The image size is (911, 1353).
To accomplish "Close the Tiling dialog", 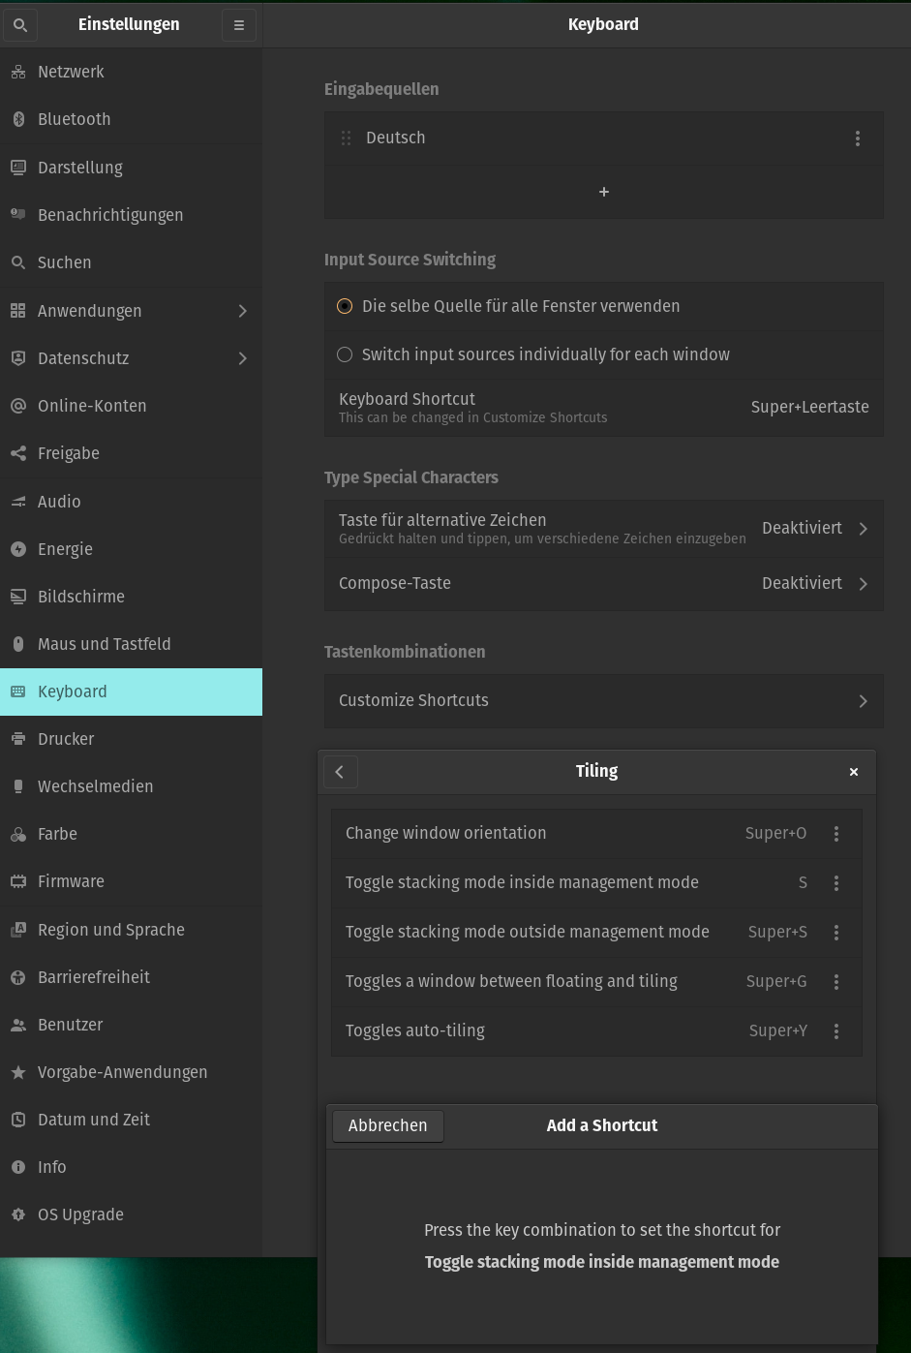I will (853, 772).
